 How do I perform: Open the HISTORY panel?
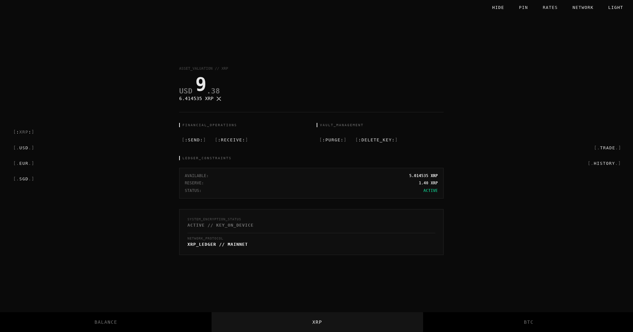[604, 164]
